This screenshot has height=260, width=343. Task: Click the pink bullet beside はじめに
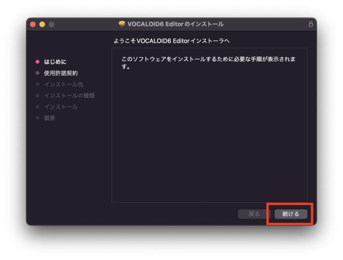pyautogui.click(x=38, y=62)
